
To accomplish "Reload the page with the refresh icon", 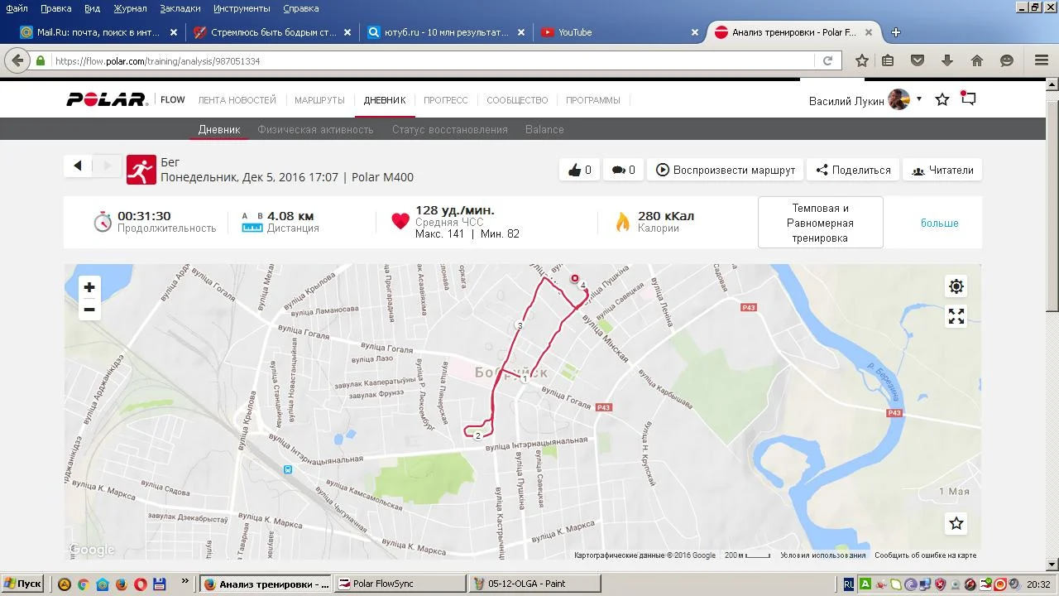I will (827, 60).
